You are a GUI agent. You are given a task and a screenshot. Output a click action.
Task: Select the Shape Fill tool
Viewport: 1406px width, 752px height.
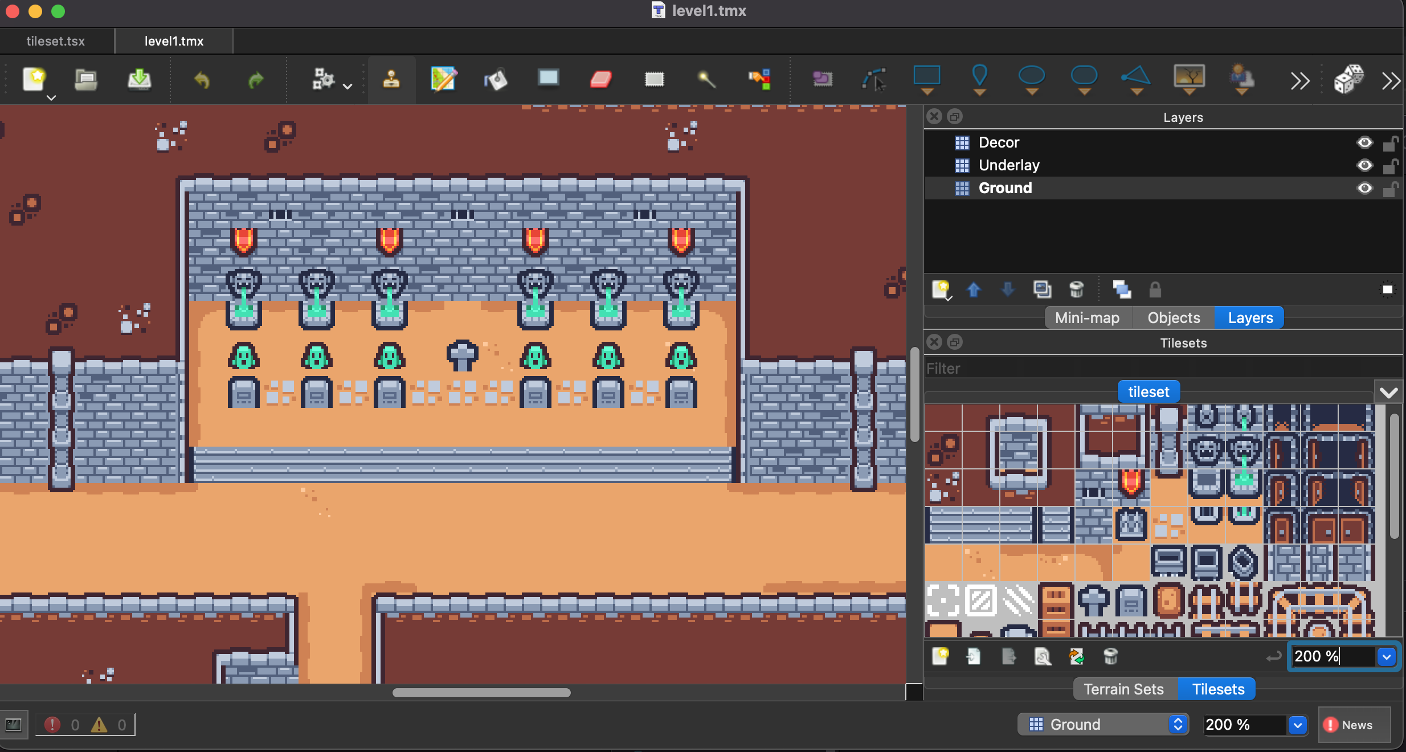pos(548,78)
